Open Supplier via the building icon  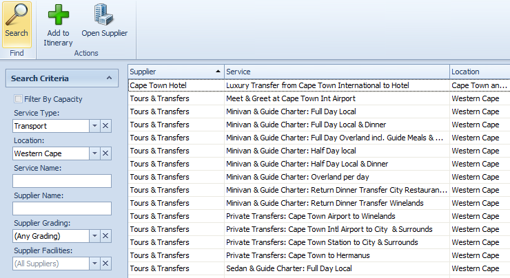click(104, 14)
